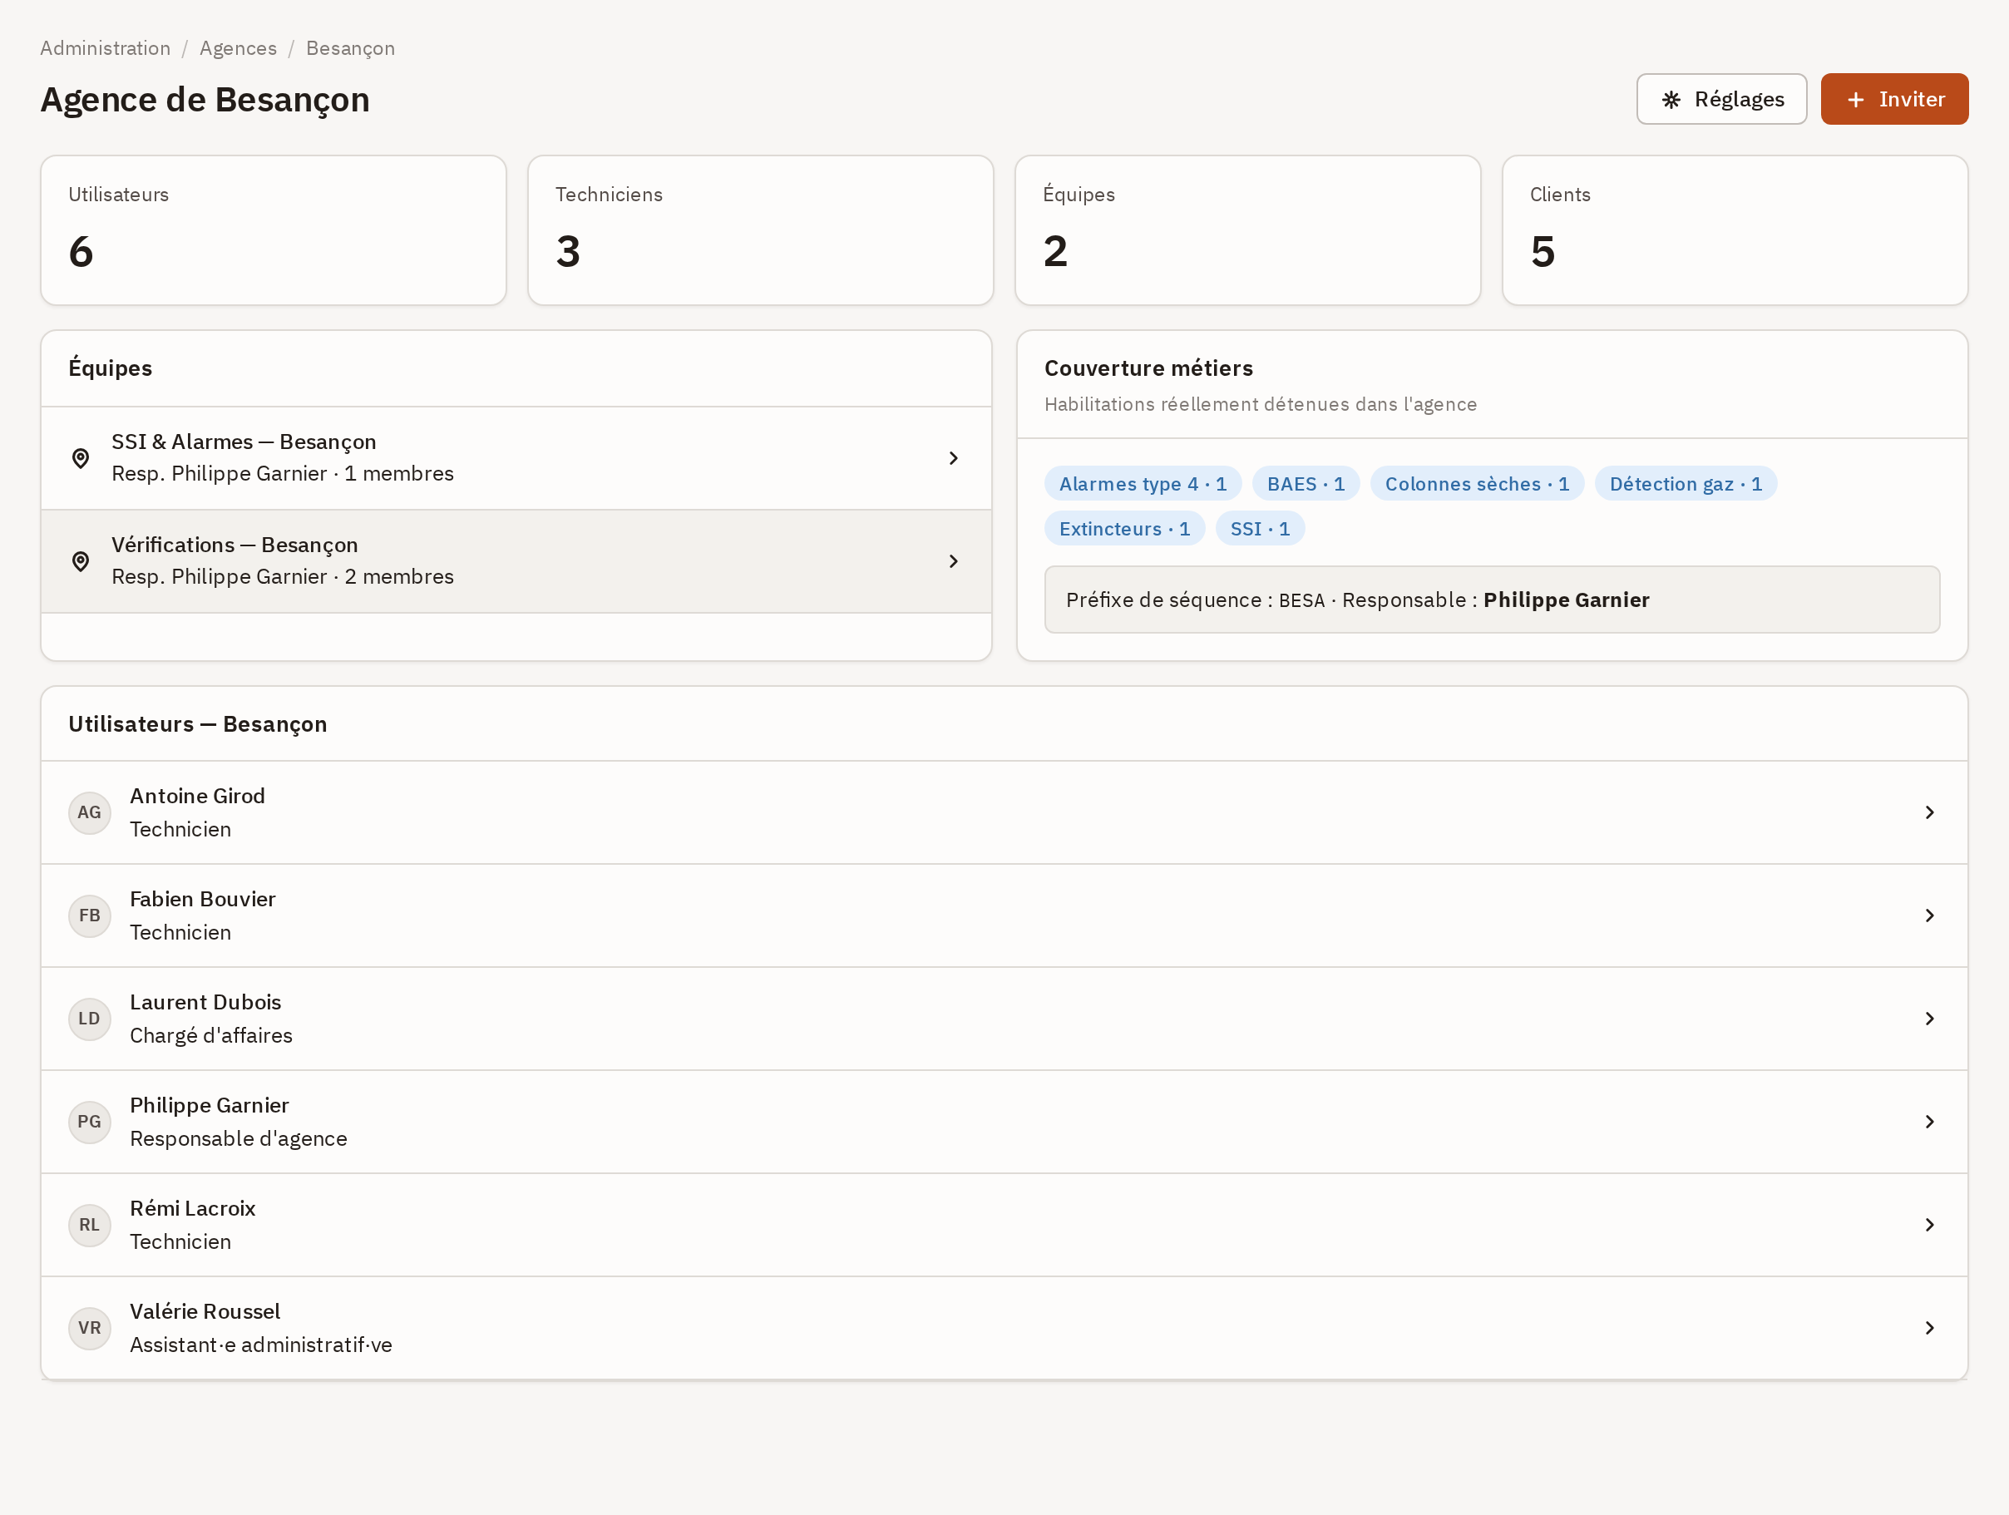Click 'Vérifications — Besançon' team name
This screenshot has width=2009, height=1515.
[x=234, y=545]
